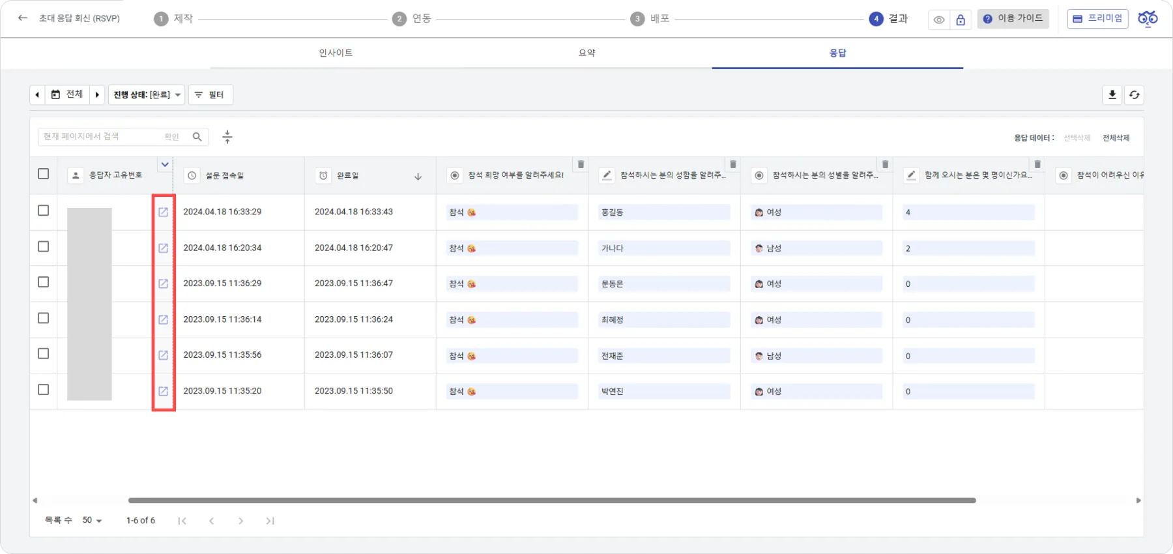This screenshot has width=1173, height=554.
Task: Go to step 1 제작
Action: [x=174, y=18]
